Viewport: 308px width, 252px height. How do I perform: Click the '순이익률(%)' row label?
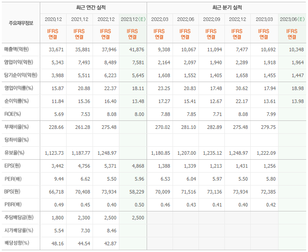(17, 101)
